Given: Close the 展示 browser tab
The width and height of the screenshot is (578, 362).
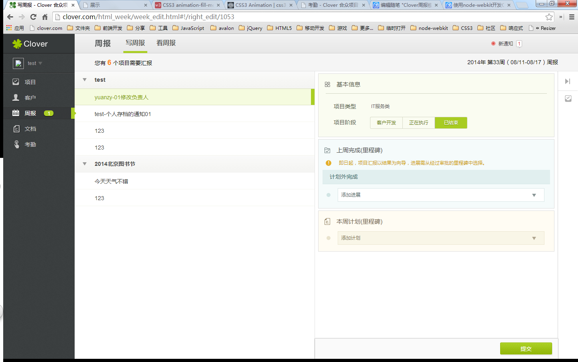Looking at the screenshot, I should (x=145, y=5).
